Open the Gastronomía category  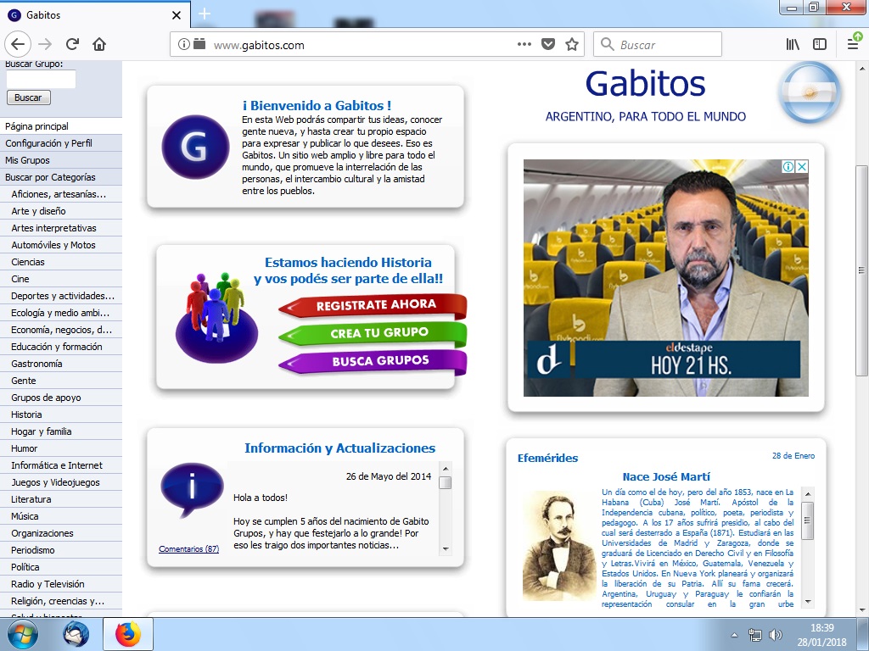point(61,364)
